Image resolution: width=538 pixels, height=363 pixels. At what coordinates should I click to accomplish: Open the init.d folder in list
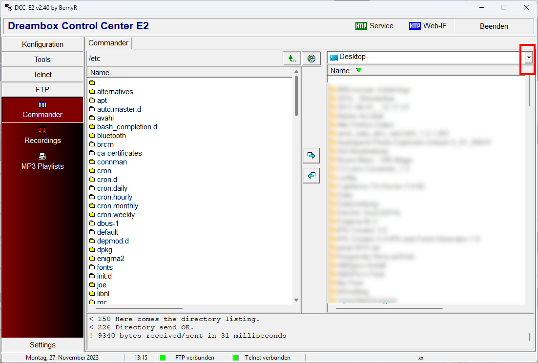105,276
